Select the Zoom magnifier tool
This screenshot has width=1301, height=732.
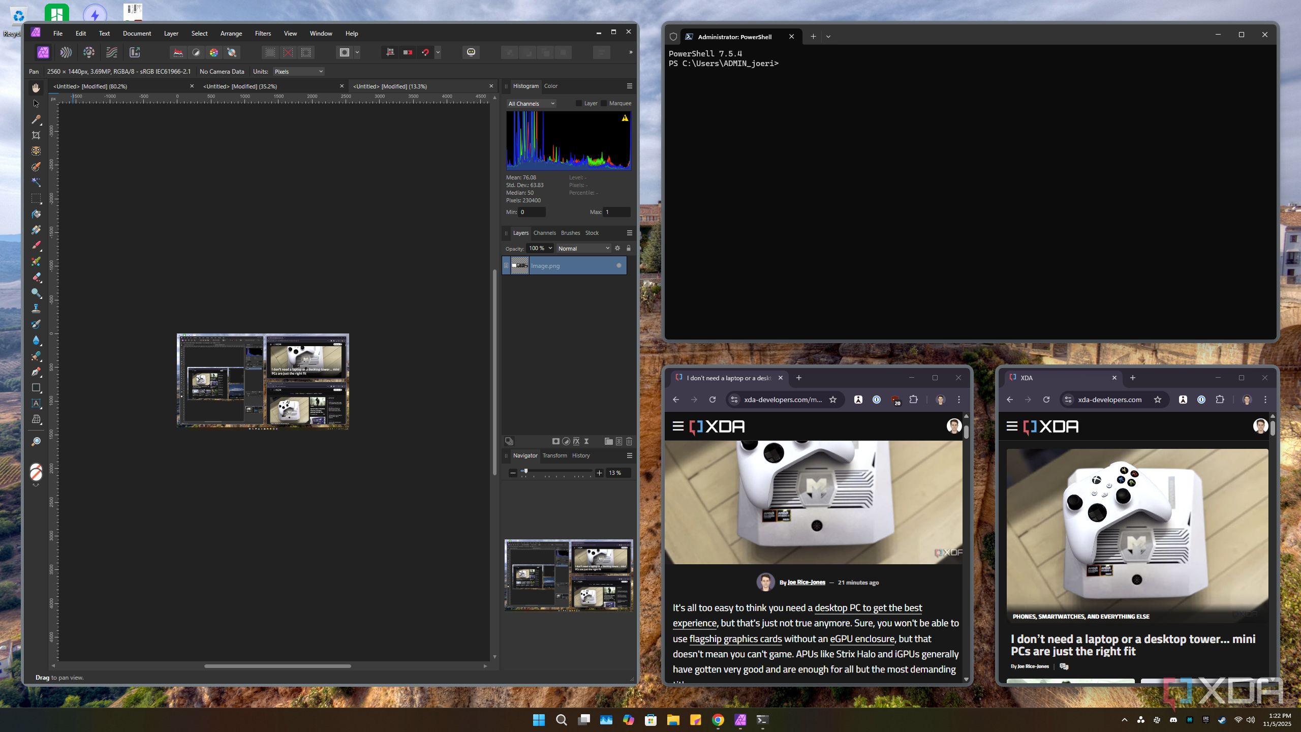click(36, 442)
